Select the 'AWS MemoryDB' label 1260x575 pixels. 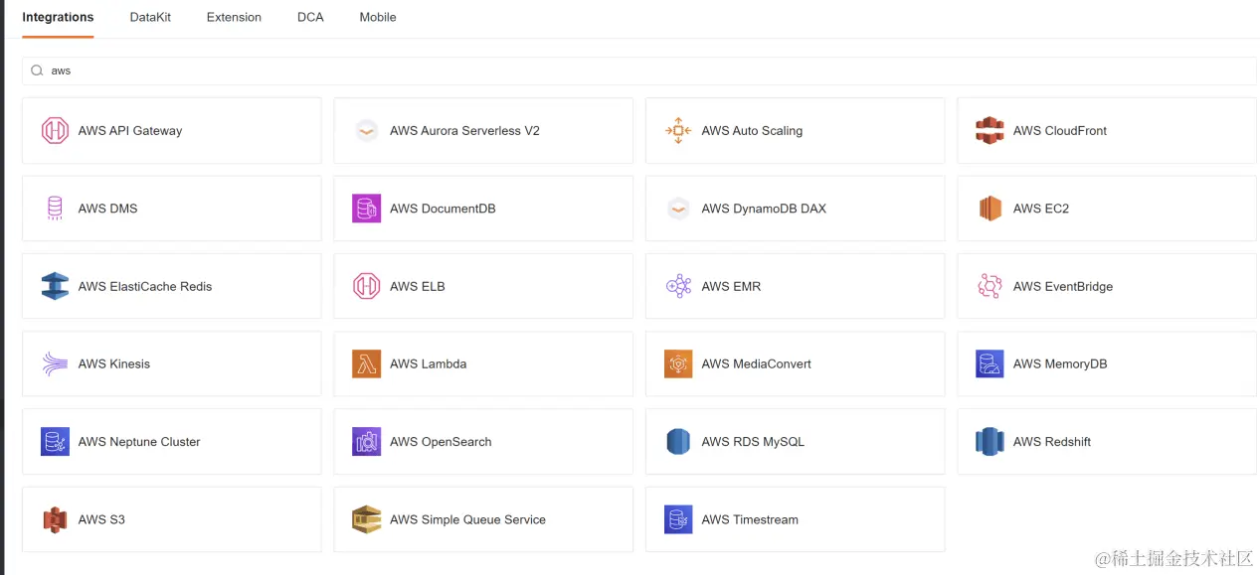pyautogui.click(x=1060, y=364)
